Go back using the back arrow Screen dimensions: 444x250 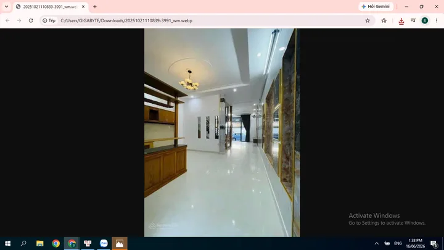pyautogui.click(x=7, y=21)
